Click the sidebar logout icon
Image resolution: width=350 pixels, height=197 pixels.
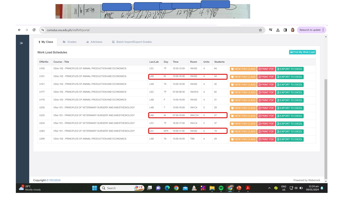[x=22, y=43]
